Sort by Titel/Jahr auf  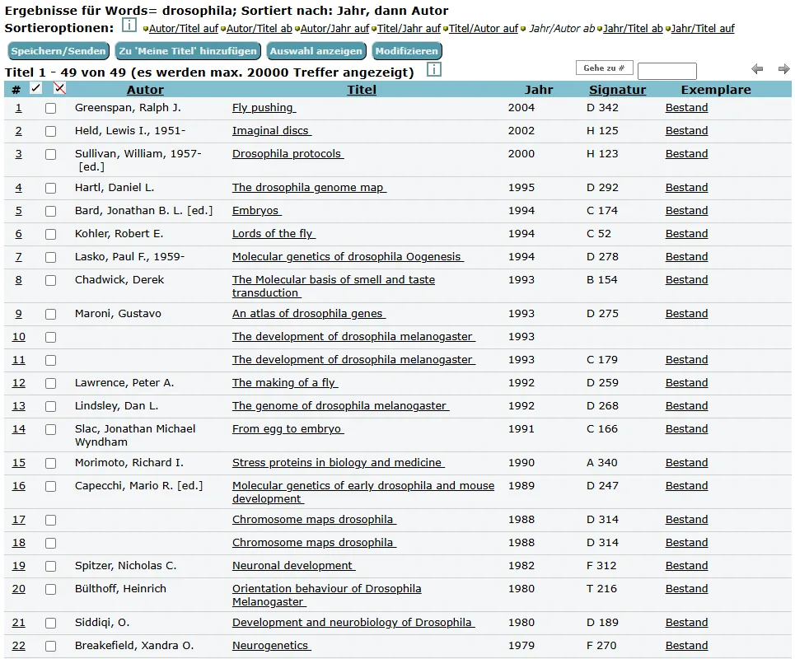click(x=409, y=29)
